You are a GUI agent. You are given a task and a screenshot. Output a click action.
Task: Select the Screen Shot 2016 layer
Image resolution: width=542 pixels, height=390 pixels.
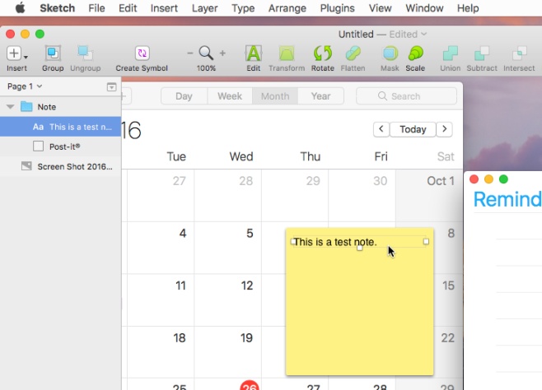[60, 166]
